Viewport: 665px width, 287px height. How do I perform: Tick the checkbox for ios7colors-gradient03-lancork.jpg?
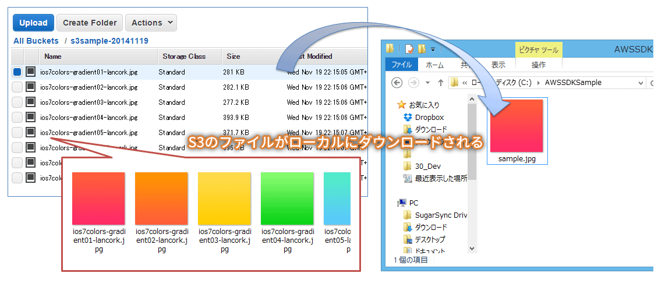[17, 102]
